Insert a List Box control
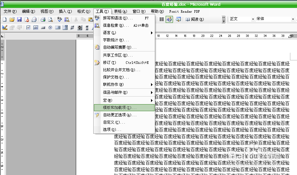297x175 pixels. click(x=58, y=28)
